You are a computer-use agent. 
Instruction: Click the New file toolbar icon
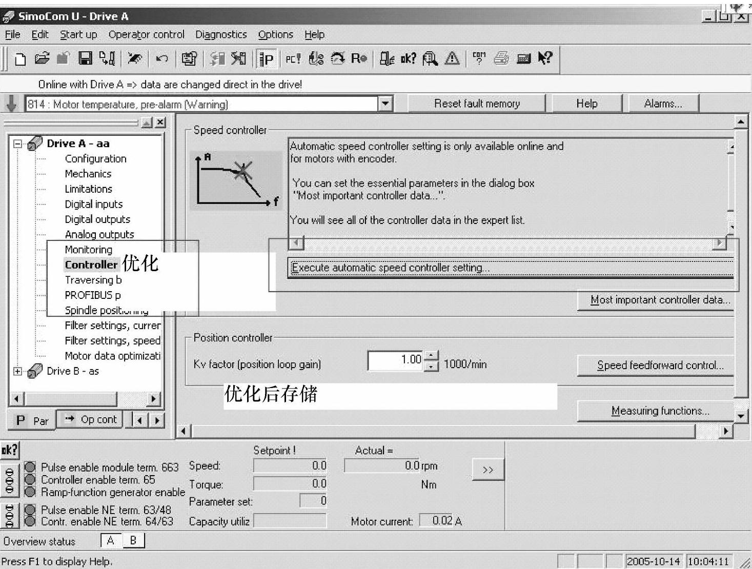tap(20, 59)
